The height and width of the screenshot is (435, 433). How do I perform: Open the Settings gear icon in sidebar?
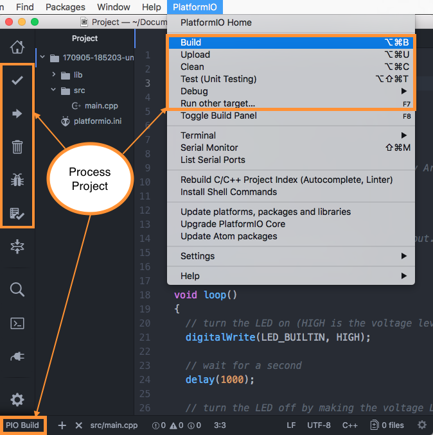click(x=17, y=400)
